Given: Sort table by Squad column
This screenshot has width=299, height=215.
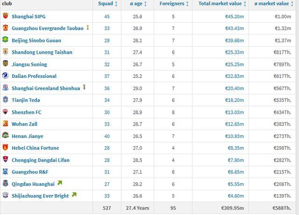Looking at the screenshot, I should click(x=108, y=4).
